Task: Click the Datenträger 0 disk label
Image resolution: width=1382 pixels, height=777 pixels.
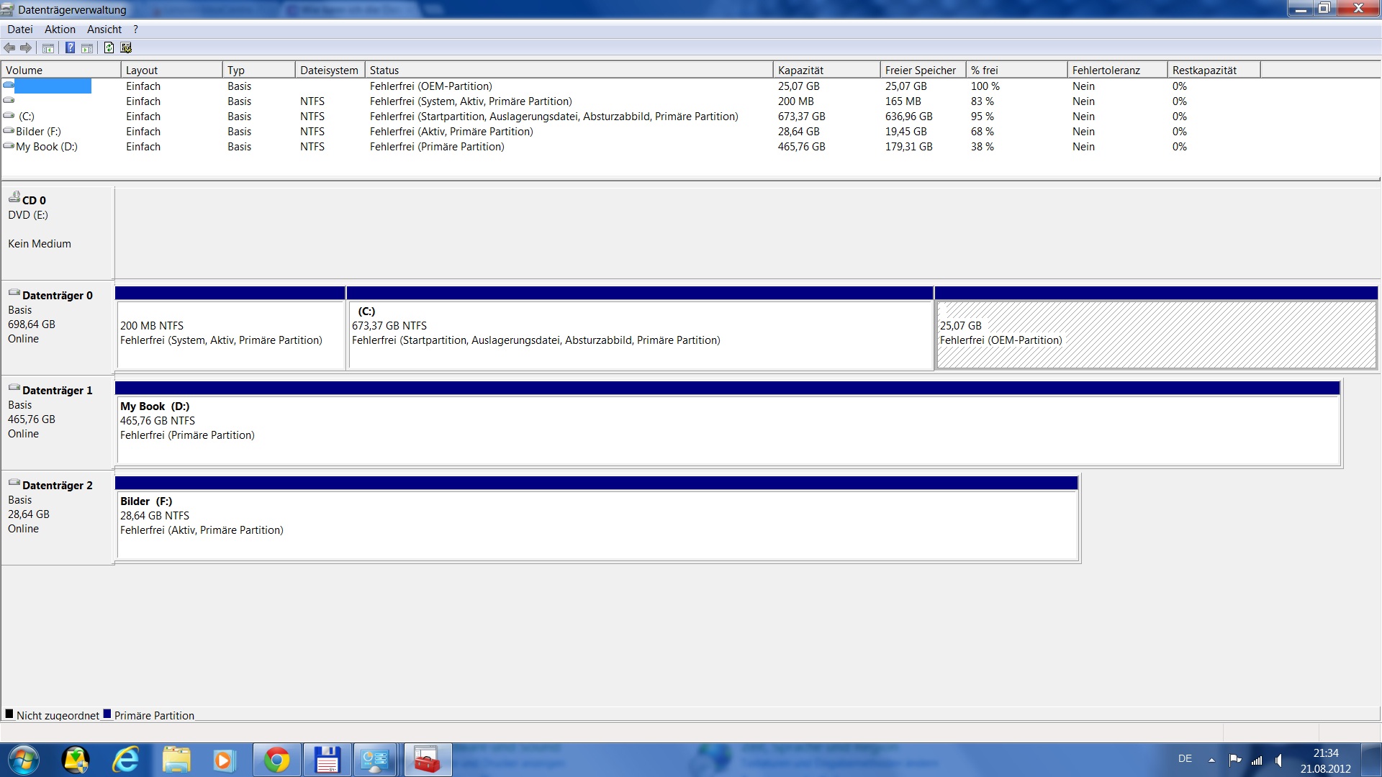Action: tap(57, 295)
